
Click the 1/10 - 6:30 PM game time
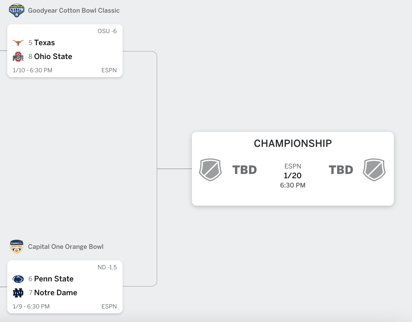pyautogui.click(x=33, y=70)
